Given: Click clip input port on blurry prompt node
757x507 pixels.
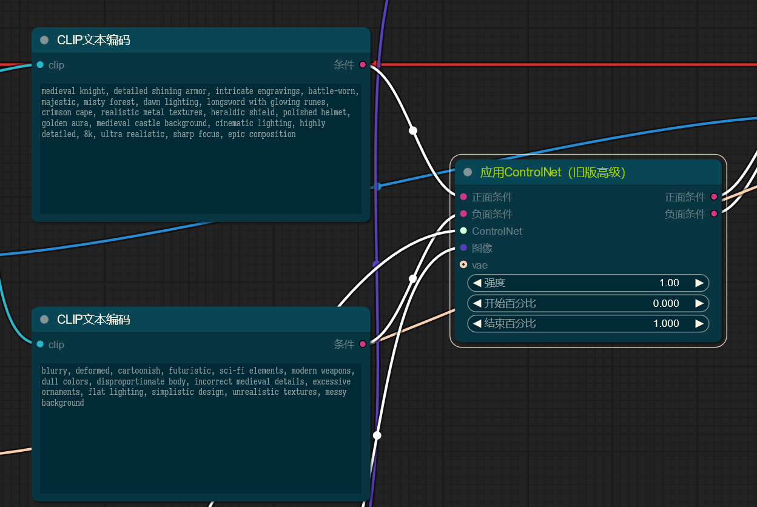Looking at the screenshot, I should (x=40, y=344).
